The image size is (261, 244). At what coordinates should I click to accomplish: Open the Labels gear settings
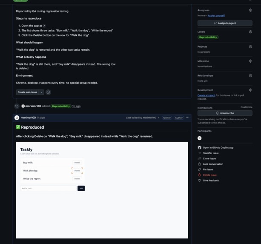pos(250,32)
